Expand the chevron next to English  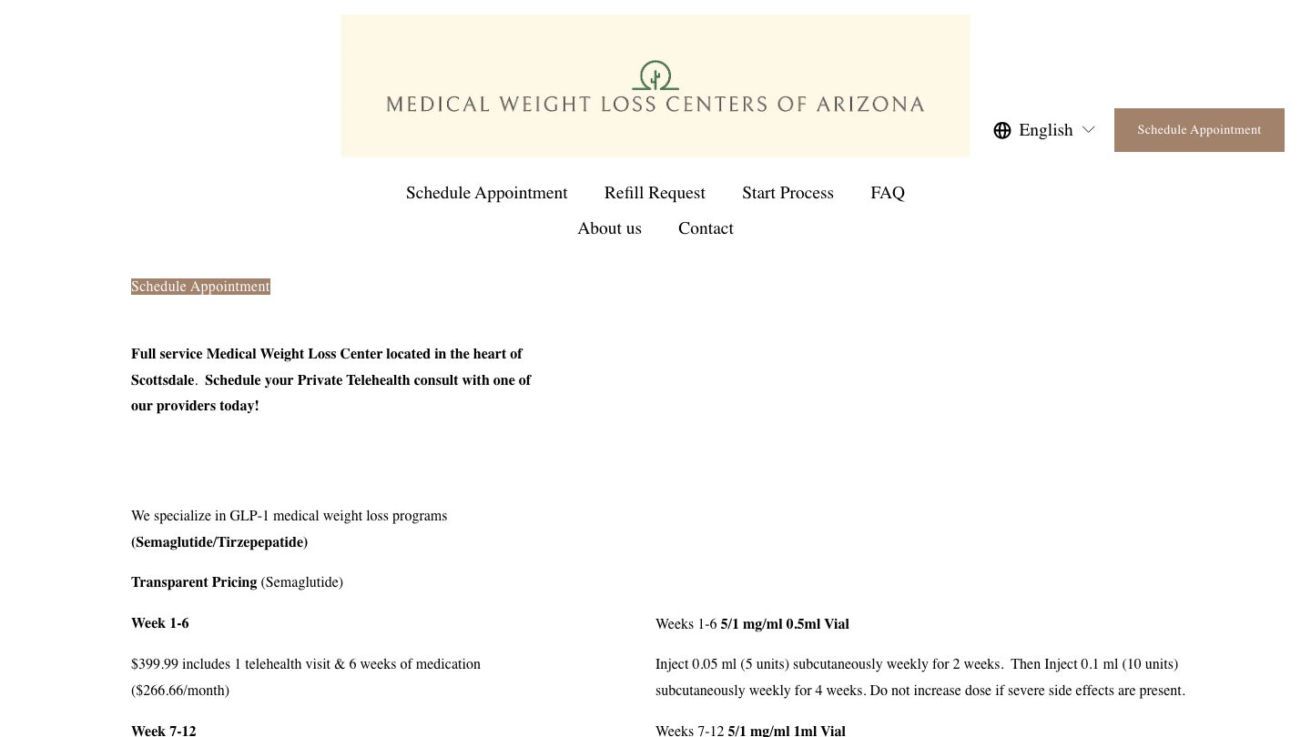[1088, 130]
